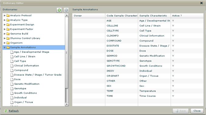This screenshot has width=206, height=115.
Task: Click the Experiment Factor folder icon
Action: [x=8, y=29]
